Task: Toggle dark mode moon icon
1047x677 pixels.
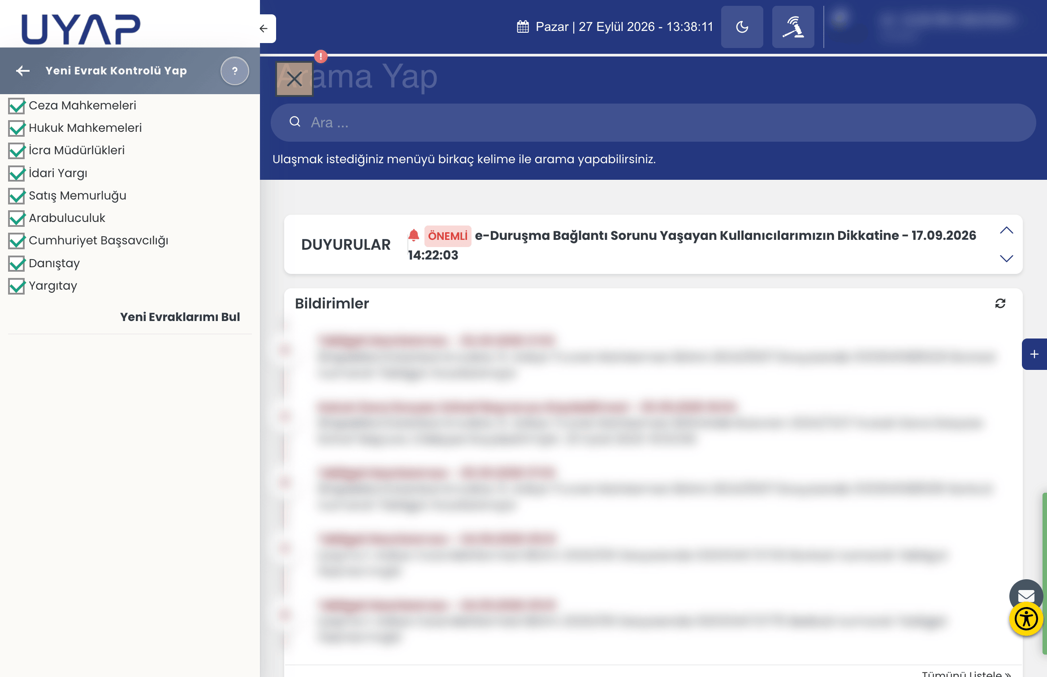Action: pyautogui.click(x=742, y=27)
